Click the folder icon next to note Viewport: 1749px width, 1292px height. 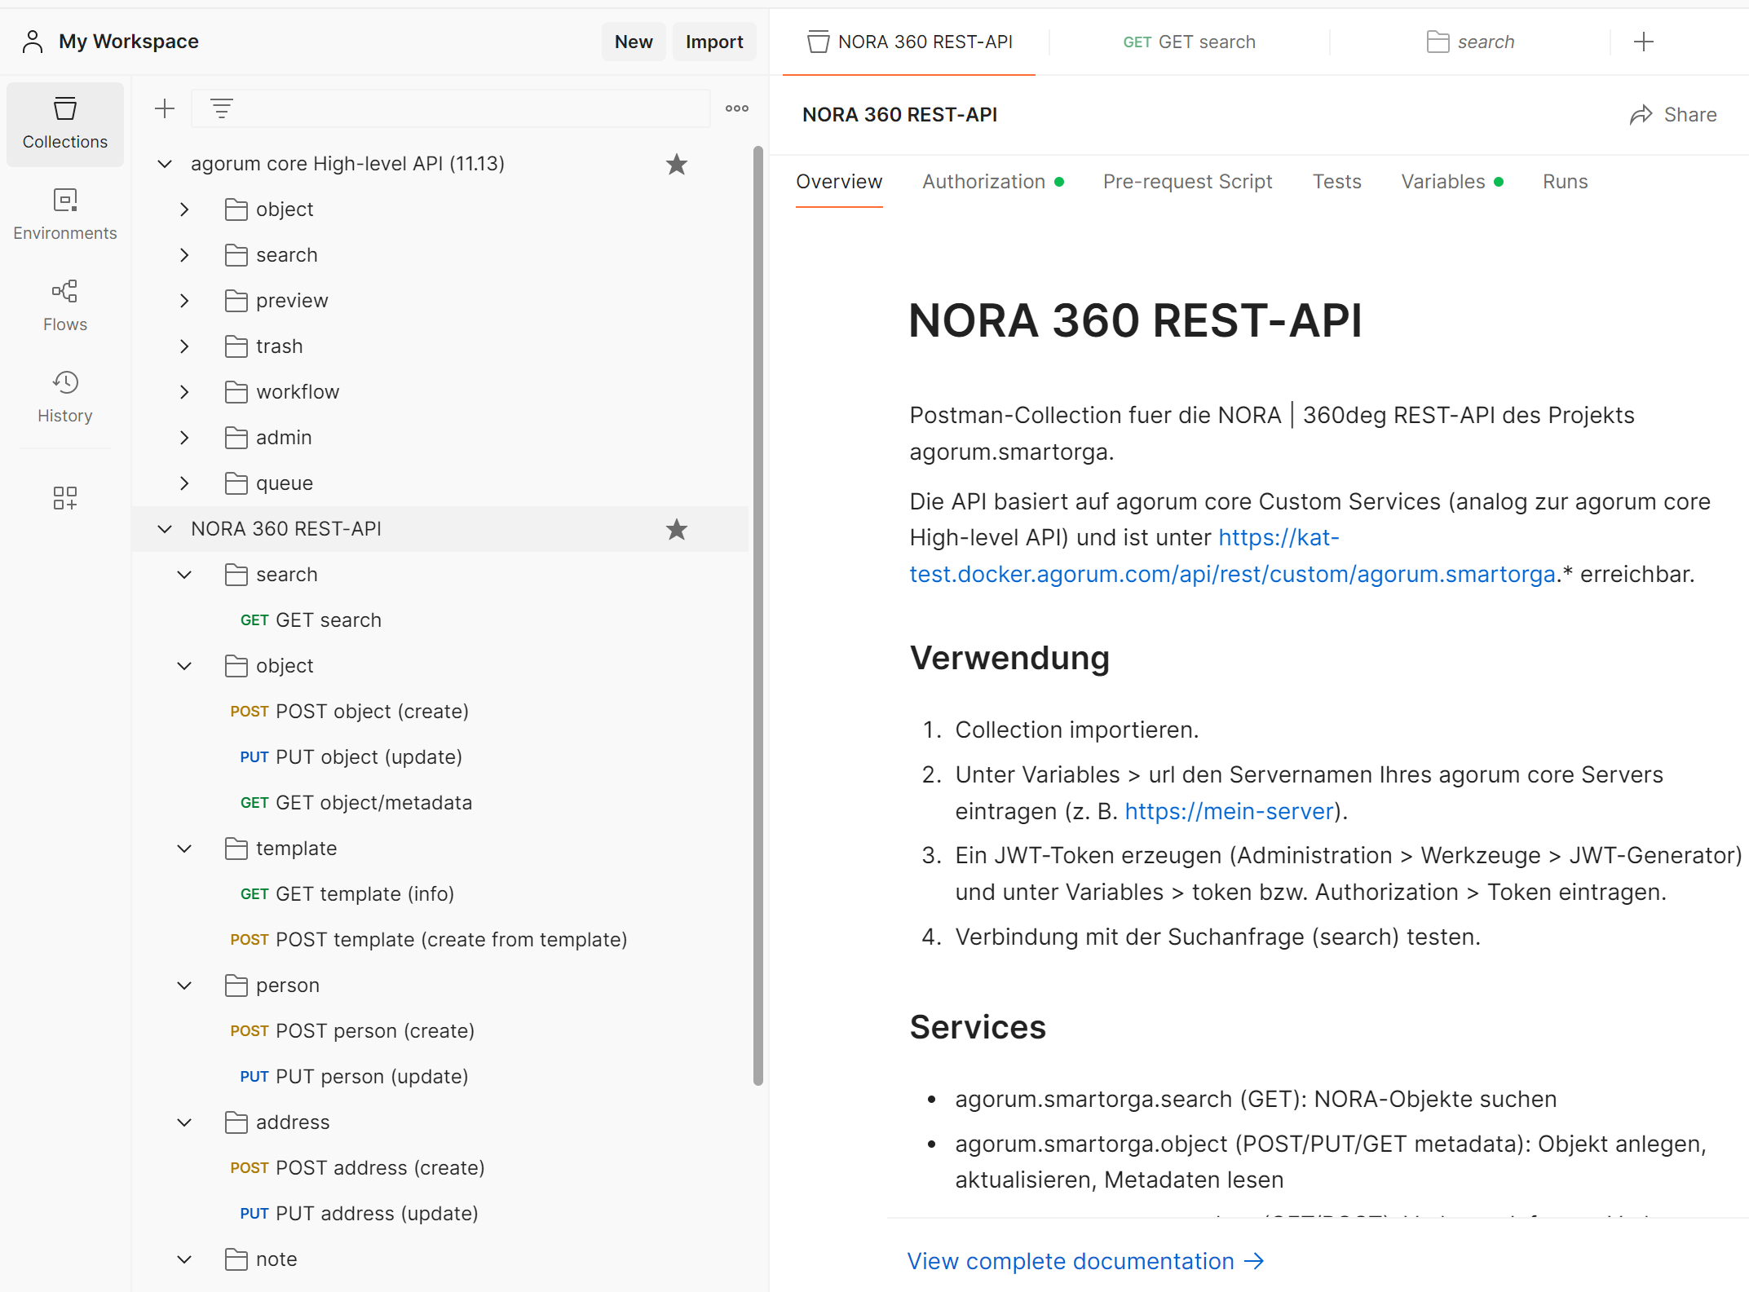(x=236, y=1259)
